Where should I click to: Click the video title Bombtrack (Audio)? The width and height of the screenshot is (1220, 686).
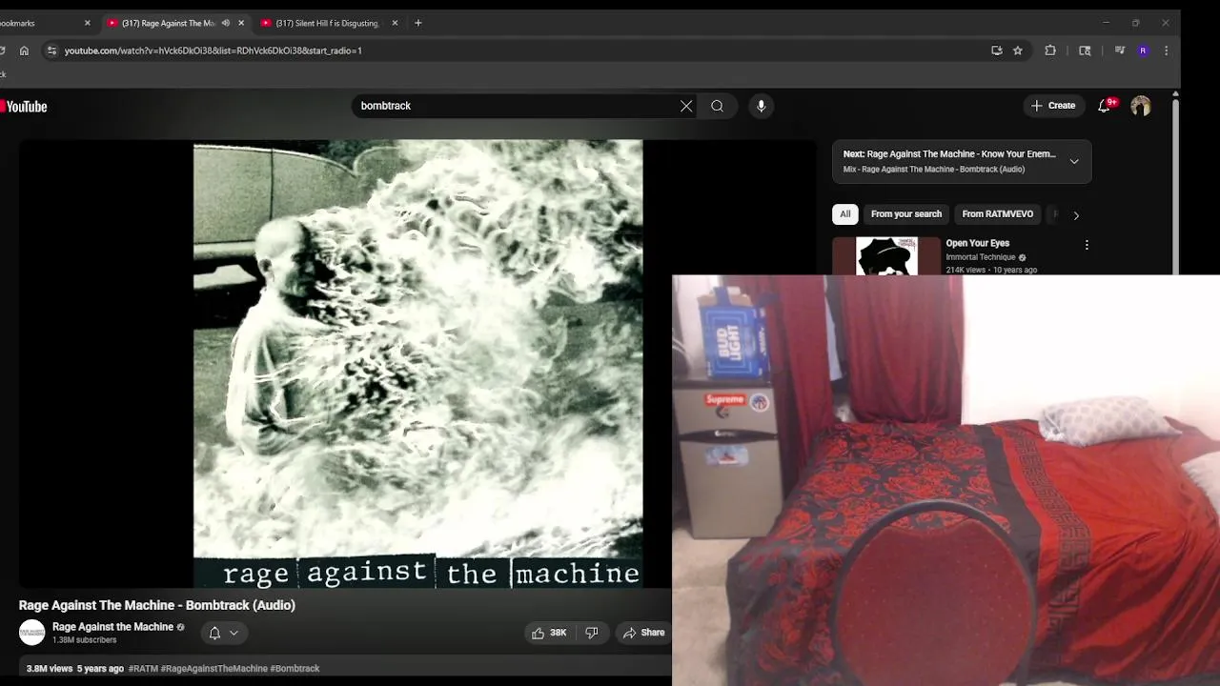pyautogui.click(x=157, y=605)
